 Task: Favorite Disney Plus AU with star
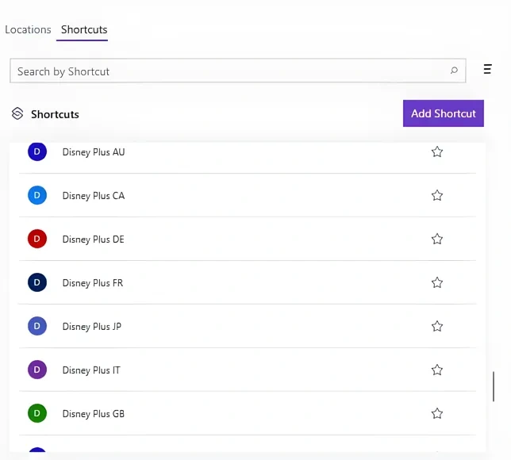pos(437,151)
